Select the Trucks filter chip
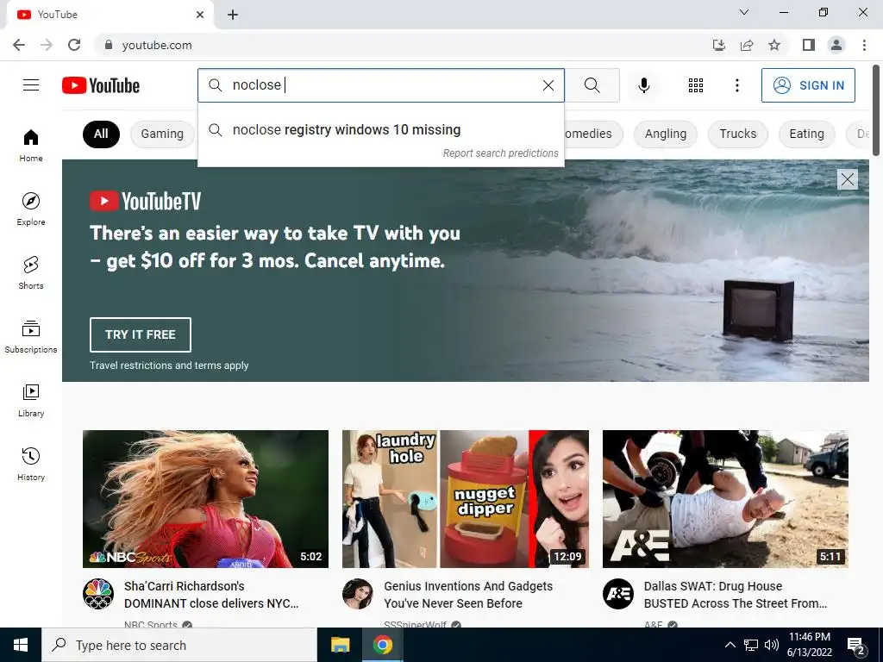This screenshot has height=662, width=883. point(738,134)
